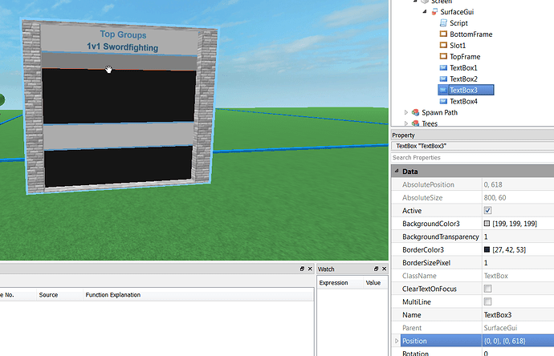Close the panel left of Watch
The width and height of the screenshot is (554, 356).
pyautogui.click(x=310, y=269)
